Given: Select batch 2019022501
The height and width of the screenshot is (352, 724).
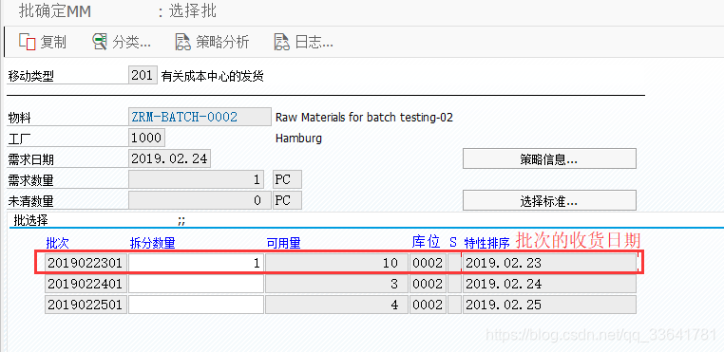Looking at the screenshot, I should 86,305.
